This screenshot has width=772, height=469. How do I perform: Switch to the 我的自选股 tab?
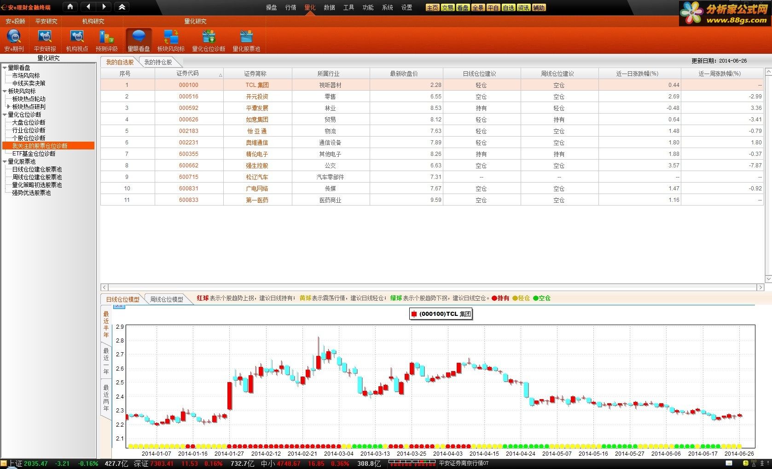[120, 62]
